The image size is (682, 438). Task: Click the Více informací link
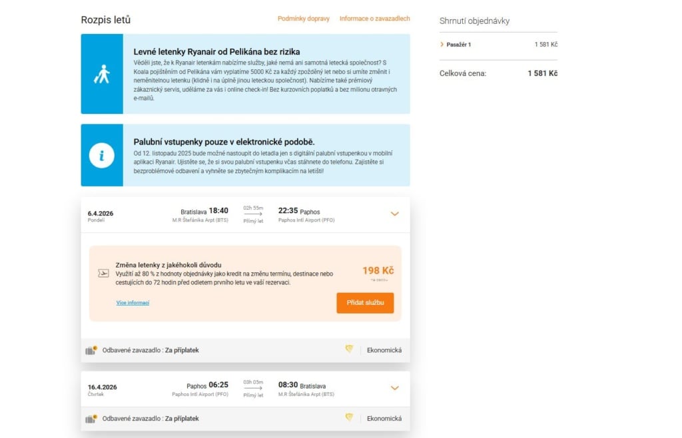click(x=133, y=303)
